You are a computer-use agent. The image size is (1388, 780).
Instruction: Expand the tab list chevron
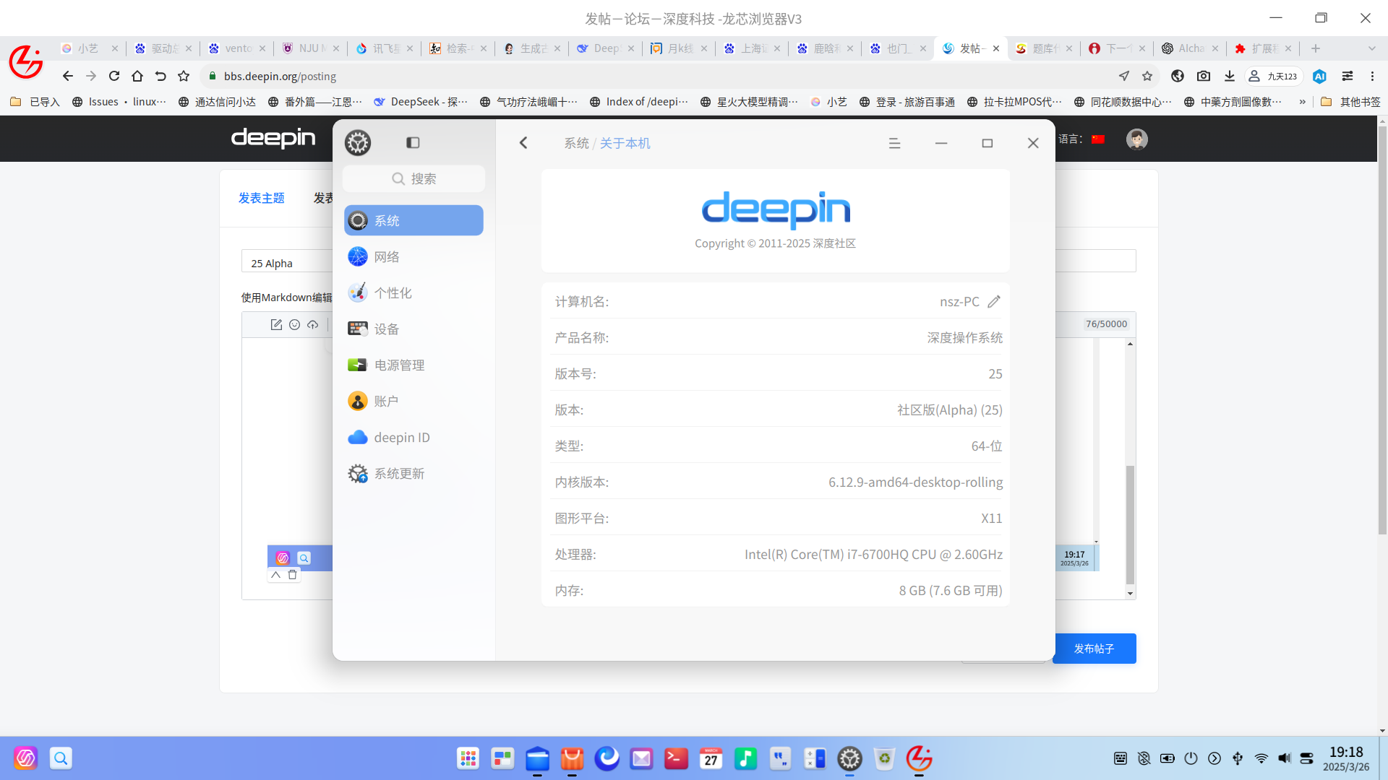[1372, 48]
